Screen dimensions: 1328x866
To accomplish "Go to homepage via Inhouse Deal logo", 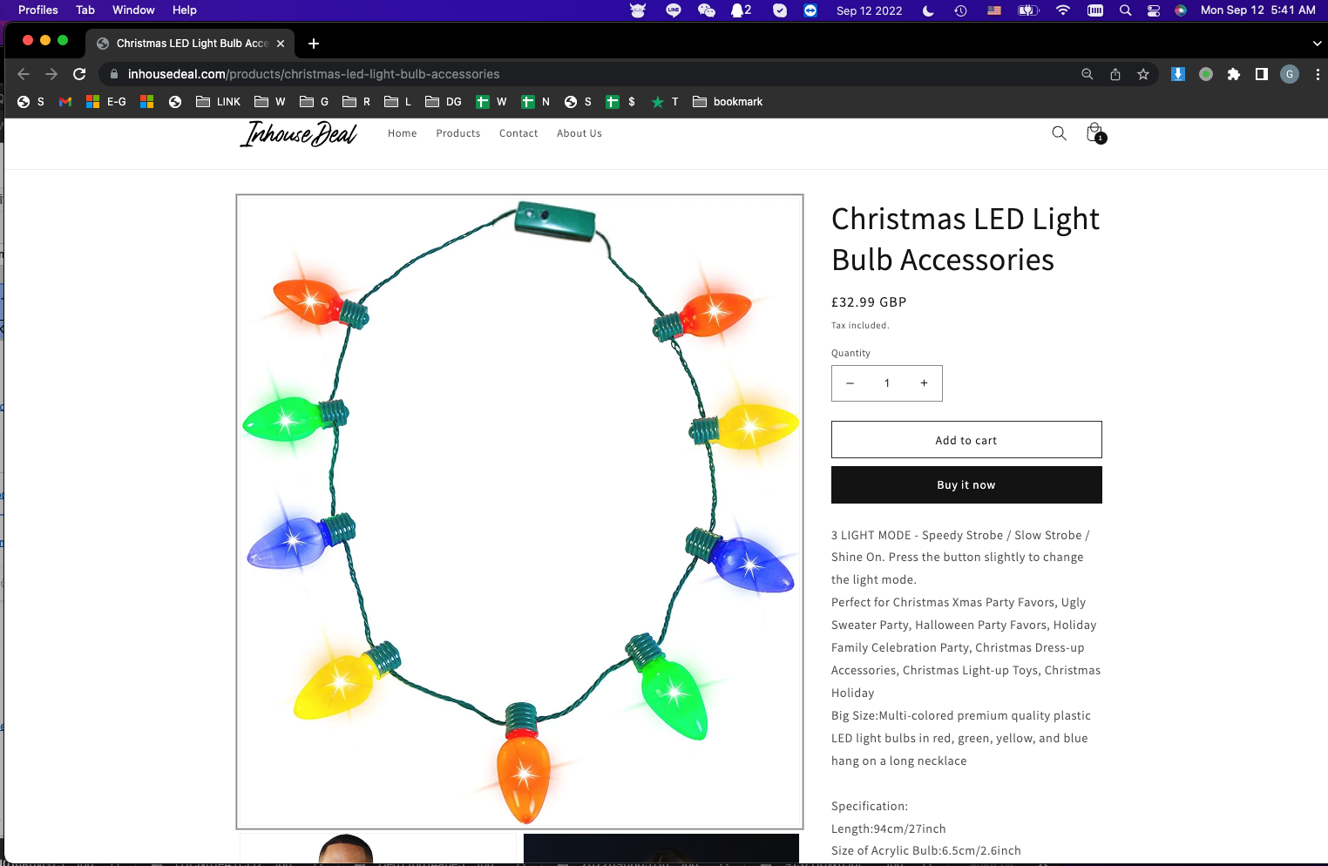I will (x=299, y=133).
